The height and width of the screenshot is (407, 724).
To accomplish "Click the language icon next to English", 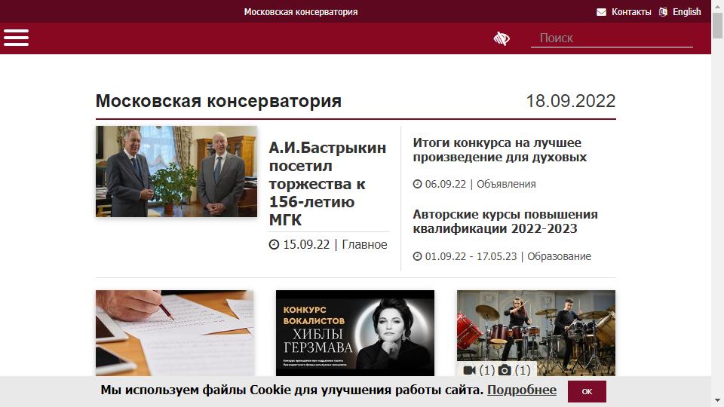I will click(663, 12).
